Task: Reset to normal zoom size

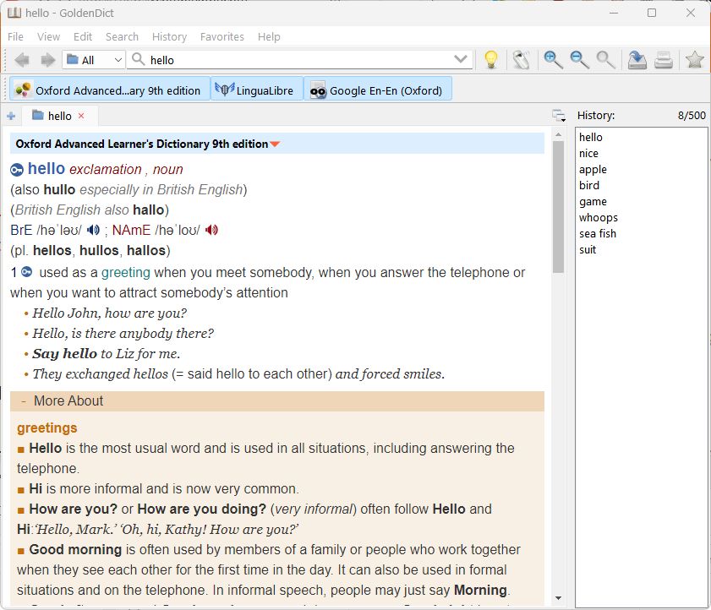Action: (x=605, y=60)
